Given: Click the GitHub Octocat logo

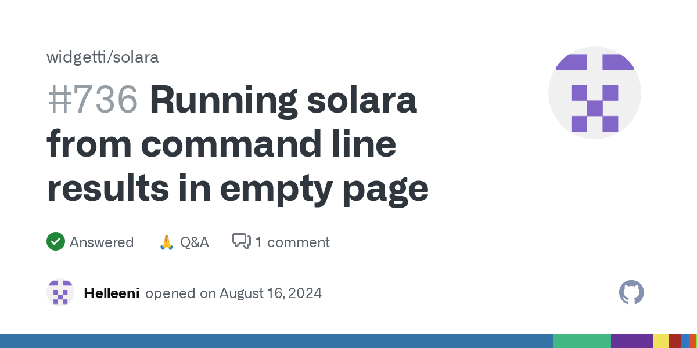Looking at the screenshot, I should pos(631,293).
